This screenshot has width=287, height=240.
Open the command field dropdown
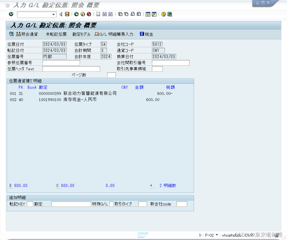(54, 14)
